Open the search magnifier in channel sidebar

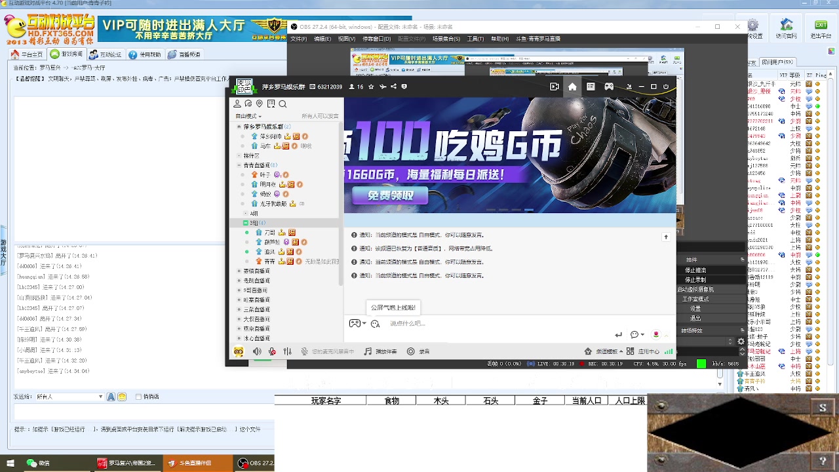click(283, 104)
